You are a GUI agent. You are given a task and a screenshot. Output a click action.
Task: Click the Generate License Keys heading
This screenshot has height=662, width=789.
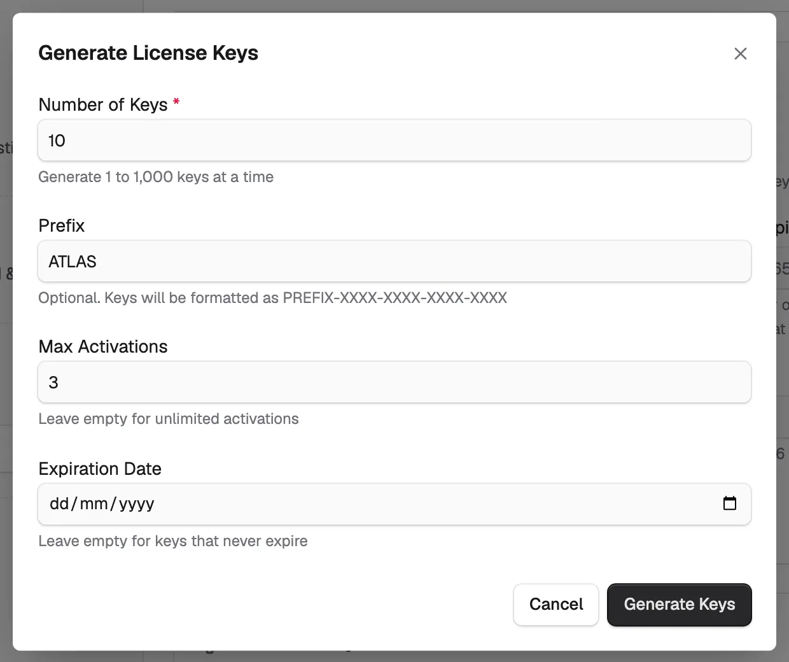click(x=148, y=53)
